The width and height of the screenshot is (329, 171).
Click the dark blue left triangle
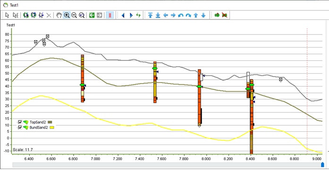click(123, 15)
